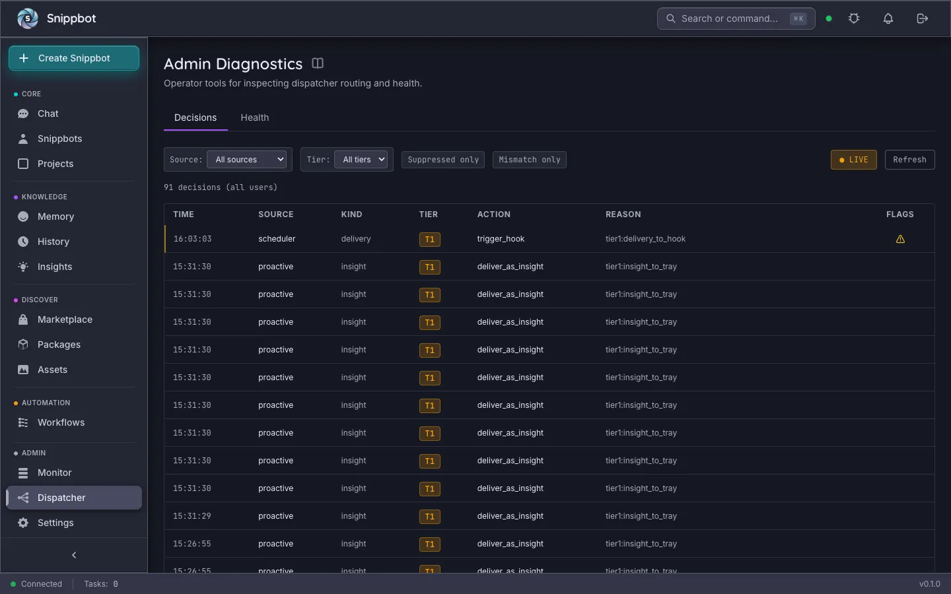951x594 pixels.
Task: Toggle the Suppressed only filter
Action: [x=443, y=160]
